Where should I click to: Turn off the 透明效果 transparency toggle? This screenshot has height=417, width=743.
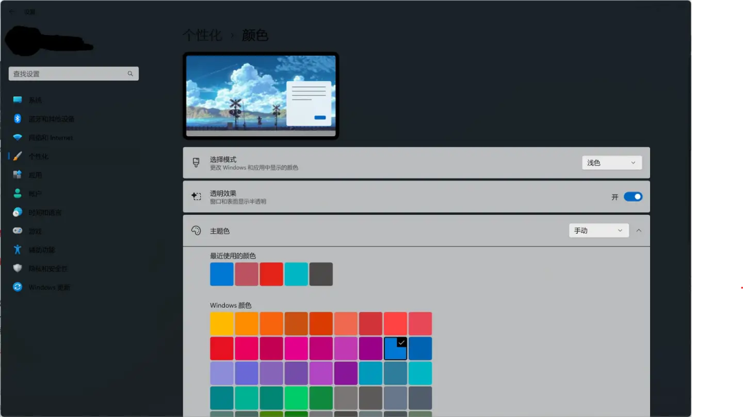click(632, 197)
